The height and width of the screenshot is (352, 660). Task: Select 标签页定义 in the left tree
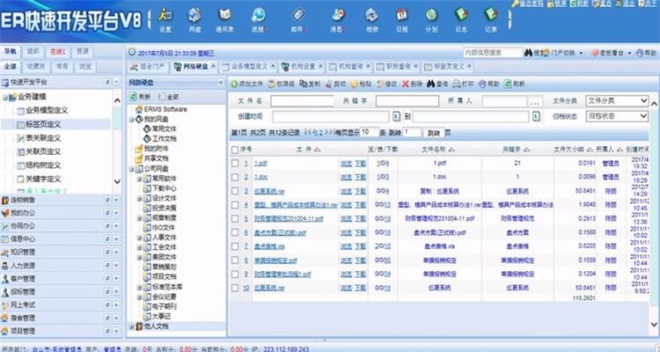pos(43,124)
